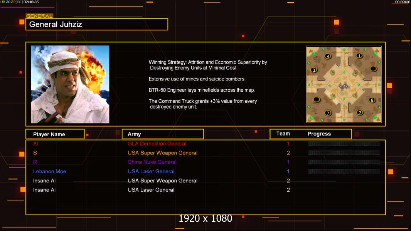Click the empty start marker below marker 1
The height and width of the screenshot is (231, 411).
click(x=373, y=69)
